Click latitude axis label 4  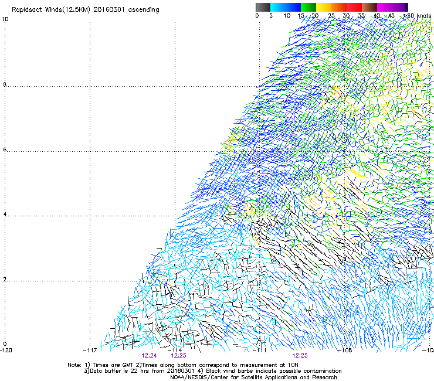pos(5,215)
